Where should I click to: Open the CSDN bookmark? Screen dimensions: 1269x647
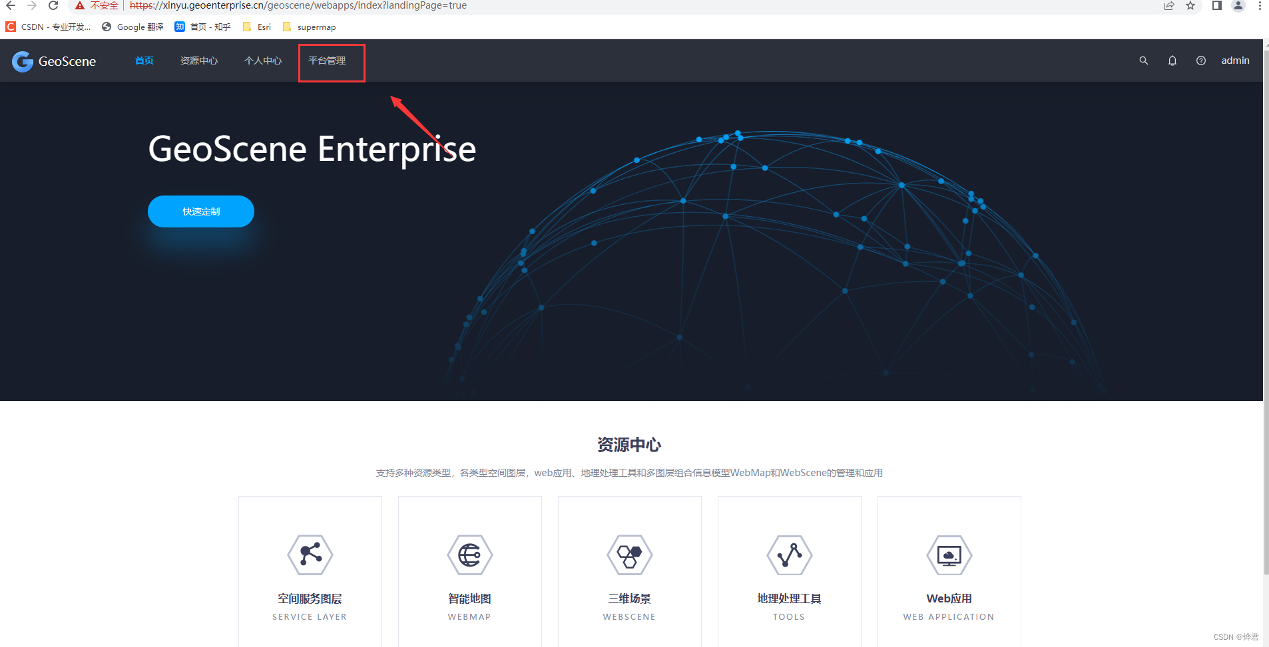(x=48, y=27)
